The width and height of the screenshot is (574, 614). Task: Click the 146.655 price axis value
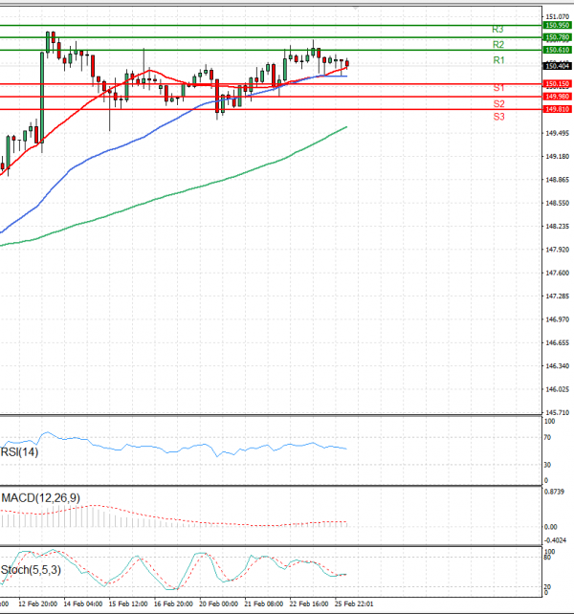557,343
